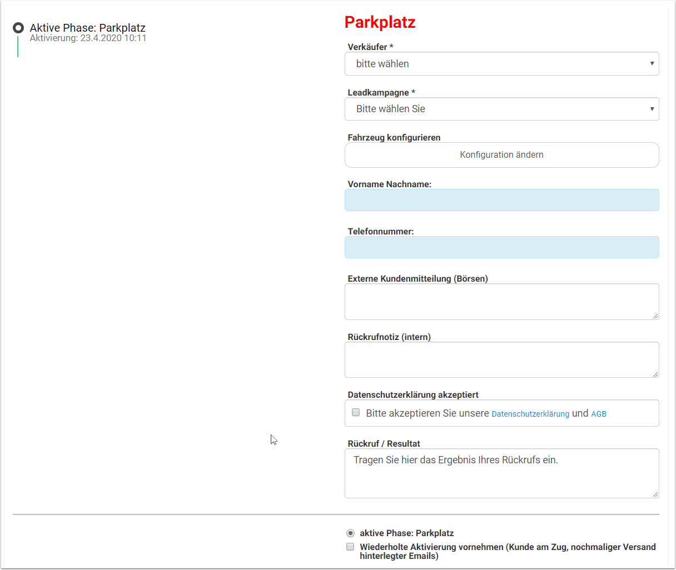Click the Aktive Phase timeline circle icon
This screenshot has width=676, height=570.
click(x=18, y=28)
